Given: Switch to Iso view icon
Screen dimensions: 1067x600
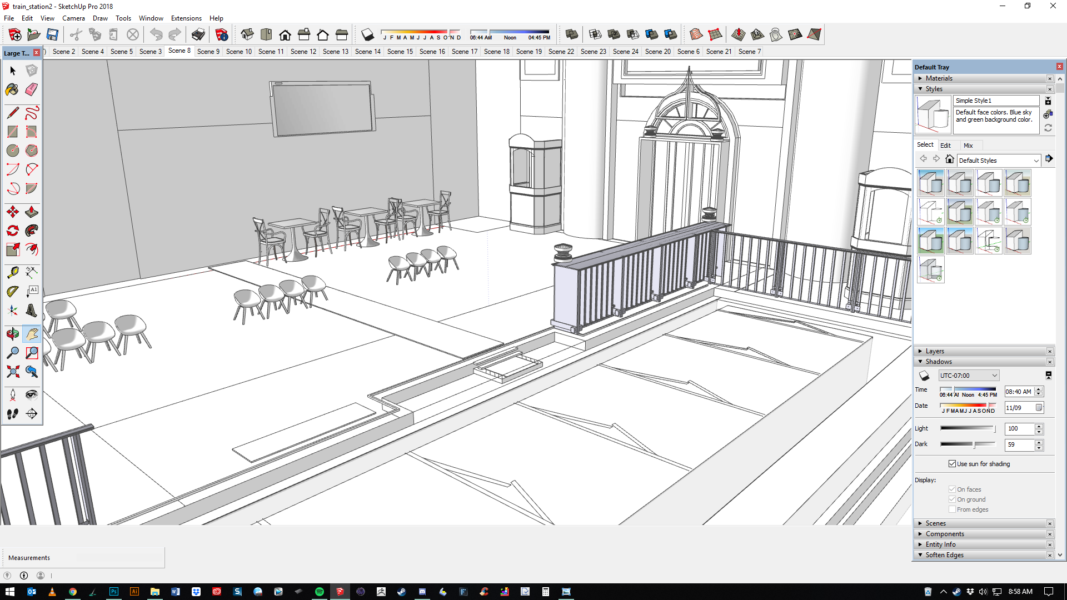Looking at the screenshot, I should [x=247, y=35].
